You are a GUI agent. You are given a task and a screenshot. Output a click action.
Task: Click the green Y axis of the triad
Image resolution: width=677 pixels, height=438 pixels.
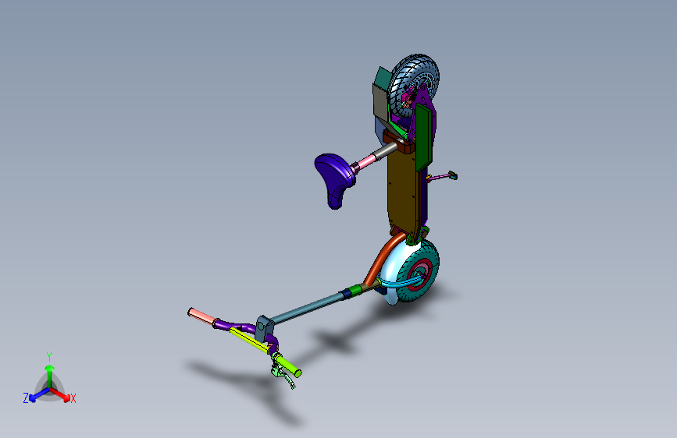50,376
